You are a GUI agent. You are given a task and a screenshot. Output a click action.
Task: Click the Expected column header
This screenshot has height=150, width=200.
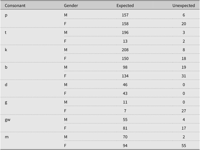pos(125,6)
